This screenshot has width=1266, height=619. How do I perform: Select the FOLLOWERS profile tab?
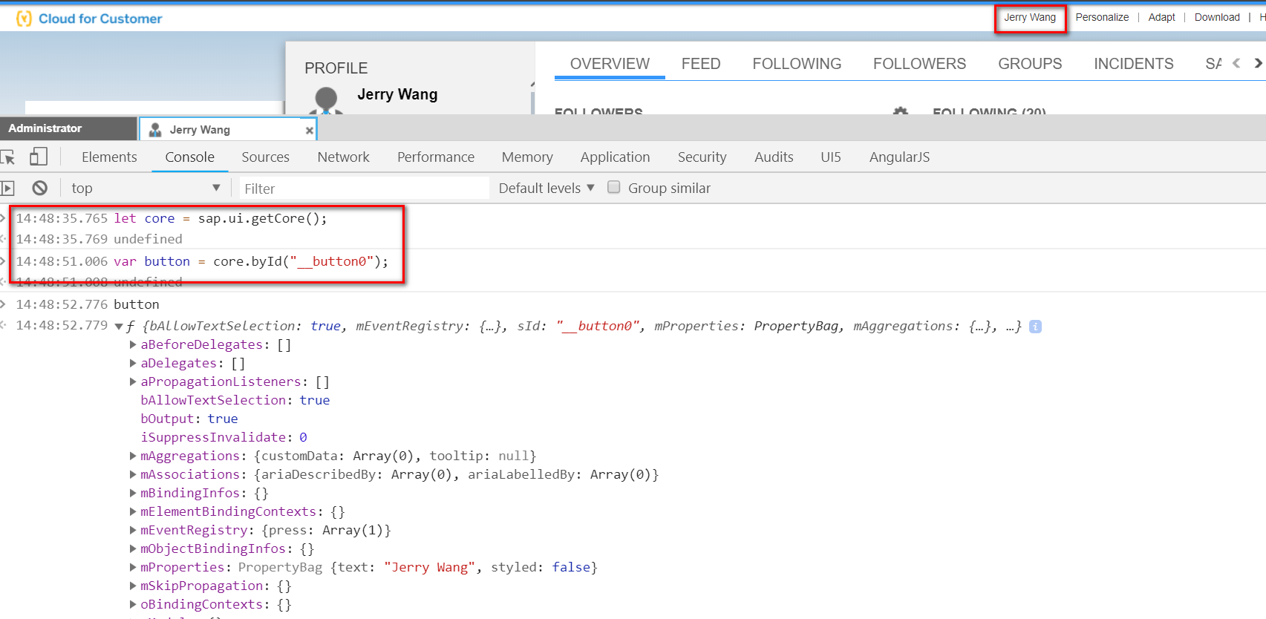919,64
